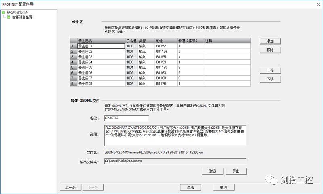Click row header number 8
Screen dimensions: 323x194
click(73, 84)
